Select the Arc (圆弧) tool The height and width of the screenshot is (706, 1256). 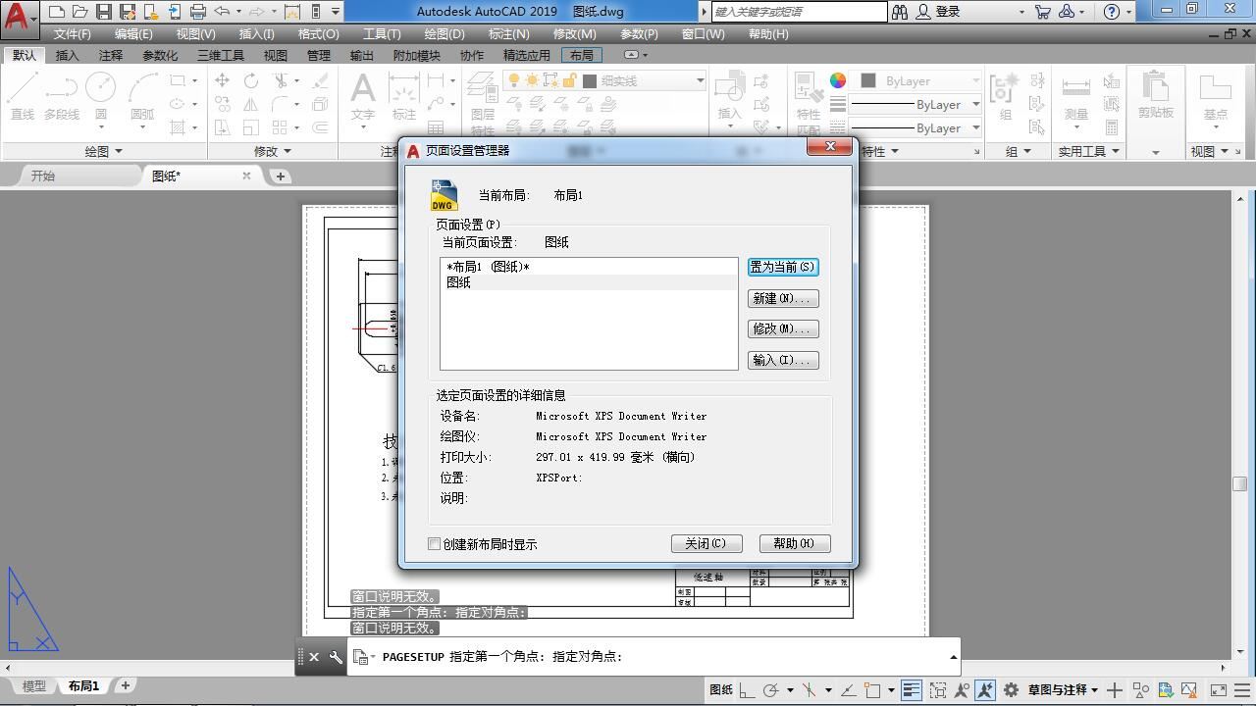click(x=143, y=96)
